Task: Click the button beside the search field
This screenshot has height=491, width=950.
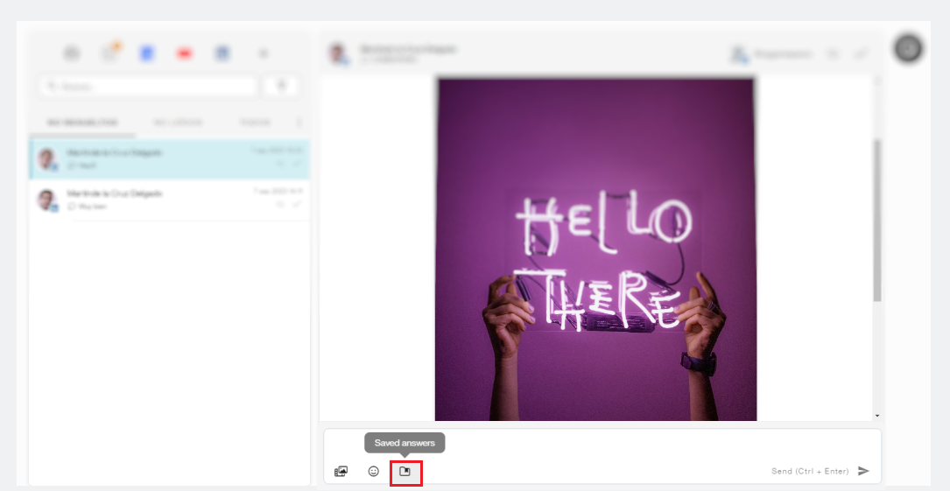Action: pyautogui.click(x=281, y=86)
